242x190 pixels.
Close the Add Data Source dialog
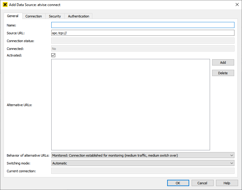click(237, 5)
